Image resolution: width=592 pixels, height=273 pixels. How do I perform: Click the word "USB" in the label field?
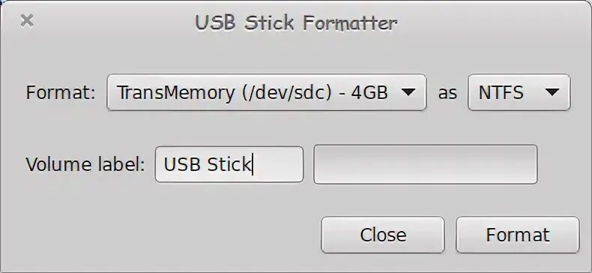point(182,164)
